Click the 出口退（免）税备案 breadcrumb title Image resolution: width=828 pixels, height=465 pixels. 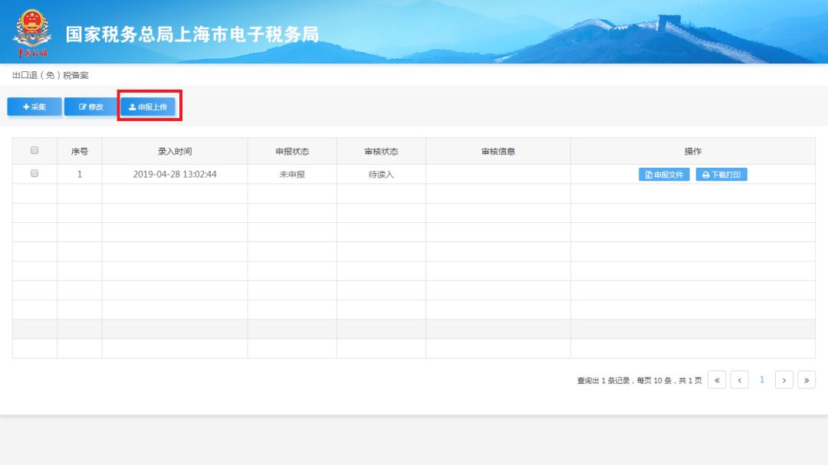[51, 75]
